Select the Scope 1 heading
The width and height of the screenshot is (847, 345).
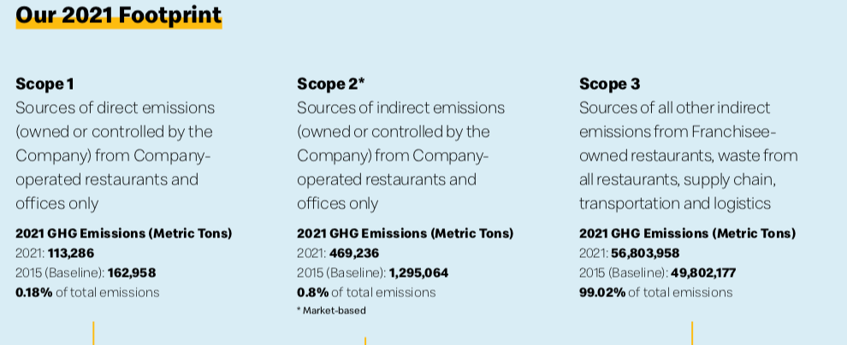(44, 84)
